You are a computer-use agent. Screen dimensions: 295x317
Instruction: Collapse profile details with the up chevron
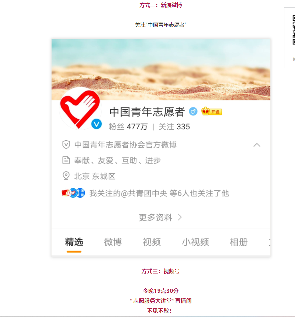(257, 145)
